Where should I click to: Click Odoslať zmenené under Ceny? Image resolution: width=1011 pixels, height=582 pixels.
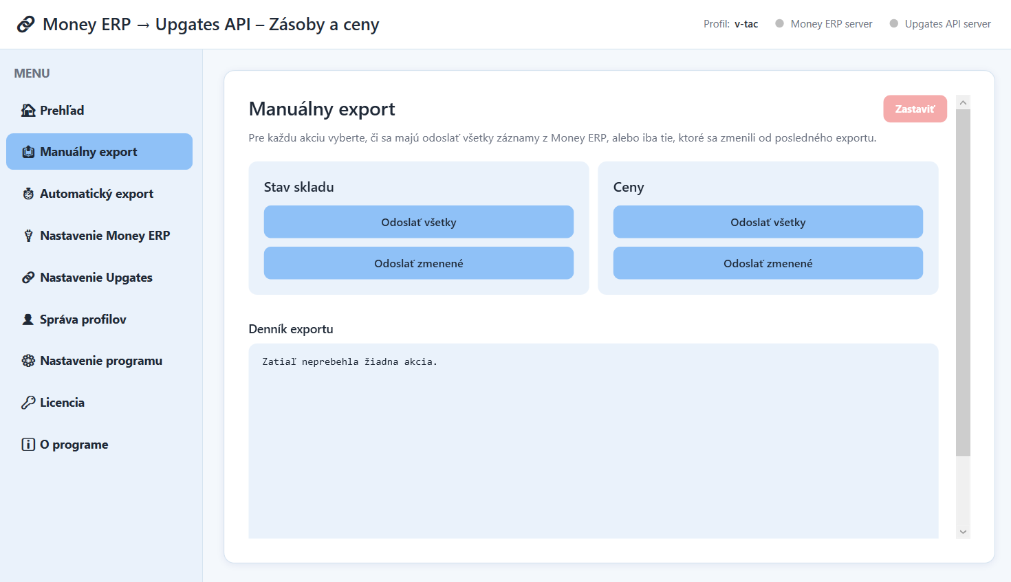click(768, 263)
